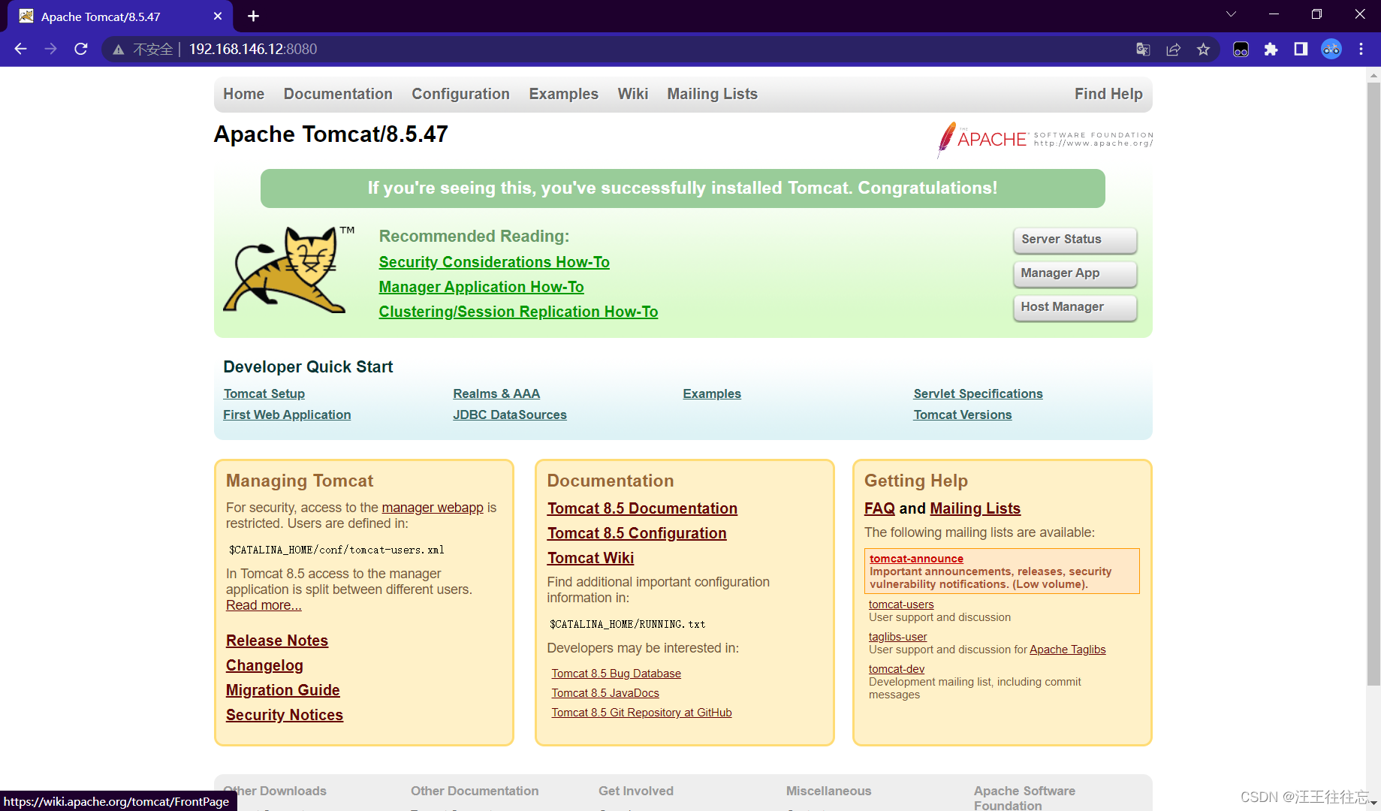Click the extension icon left of the puzzle
Viewport: 1381px width, 811px height.
tap(1241, 50)
